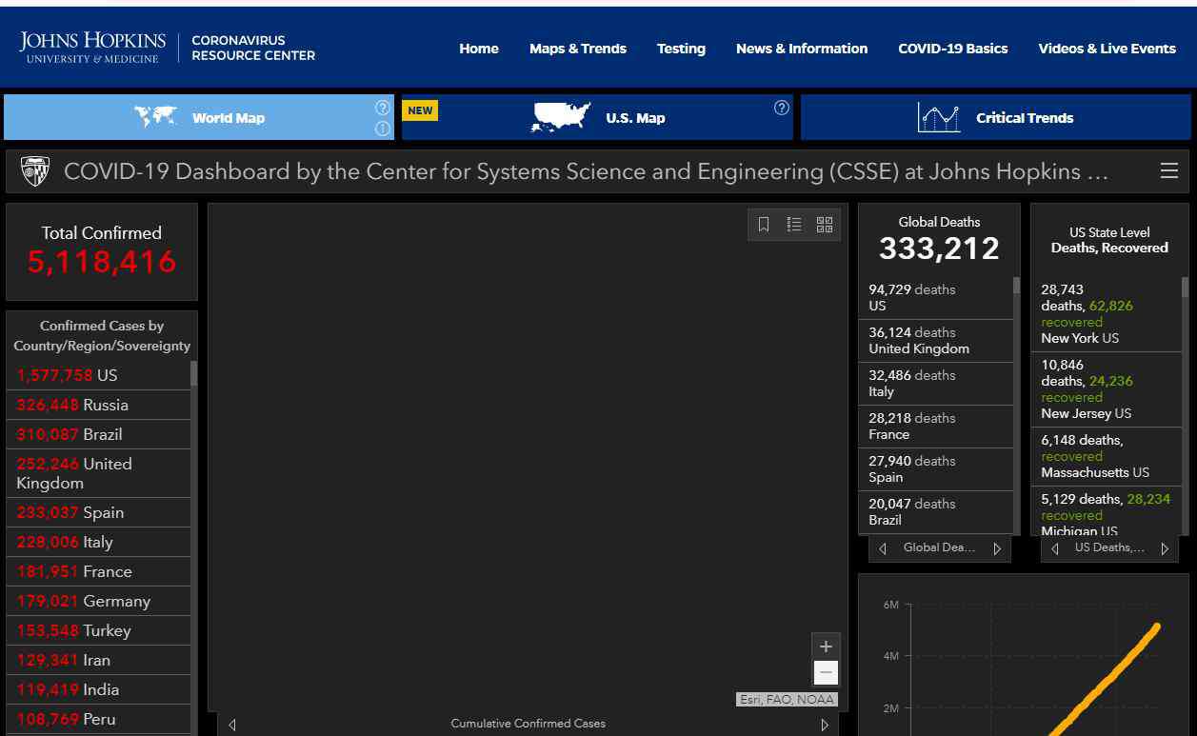Viewport: 1197px width, 736px height.
Task: Click the Coronavirus Resource Center link
Action: coord(253,49)
